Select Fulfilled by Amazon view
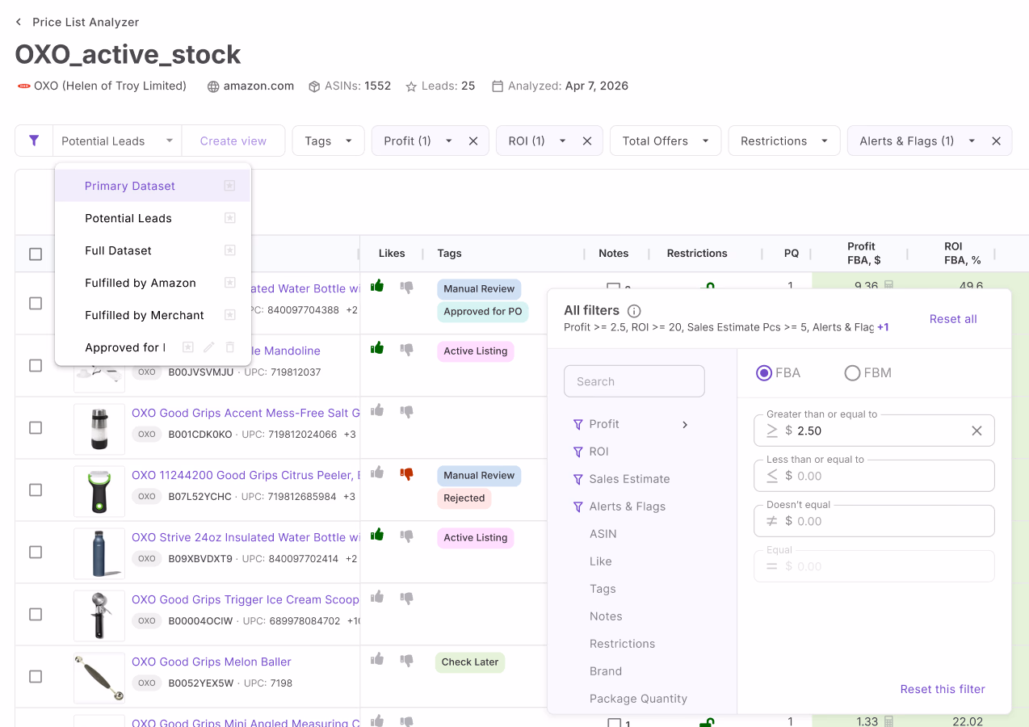The width and height of the screenshot is (1029, 727). pyautogui.click(x=152, y=283)
